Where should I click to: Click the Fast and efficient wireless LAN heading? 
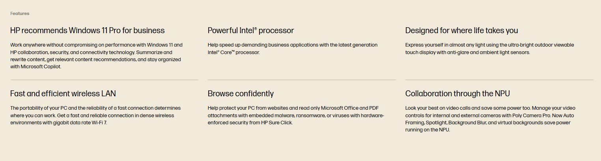(63, 94)
